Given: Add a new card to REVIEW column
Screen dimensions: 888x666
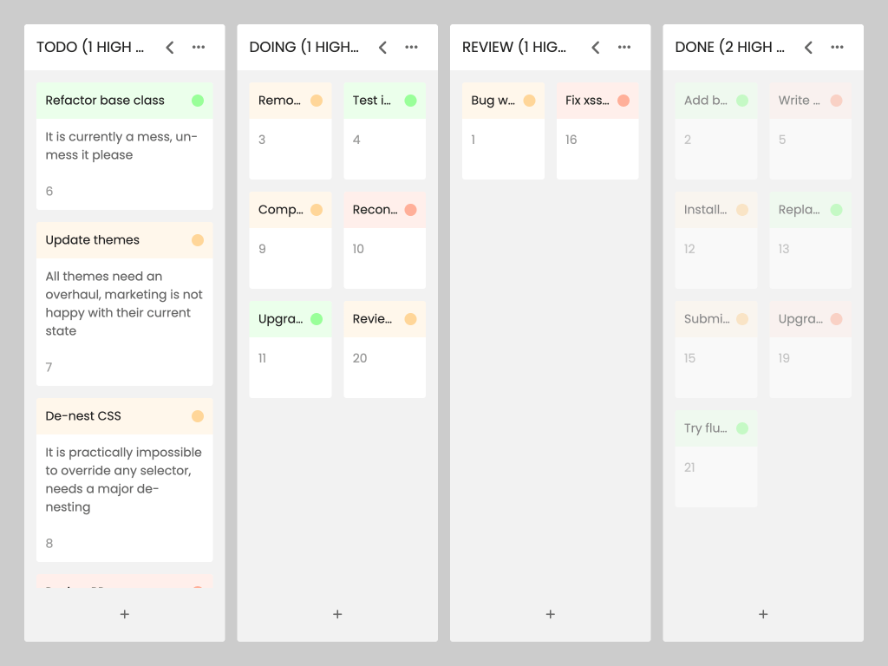Looking at the screenshot, I should coord(551,615).
